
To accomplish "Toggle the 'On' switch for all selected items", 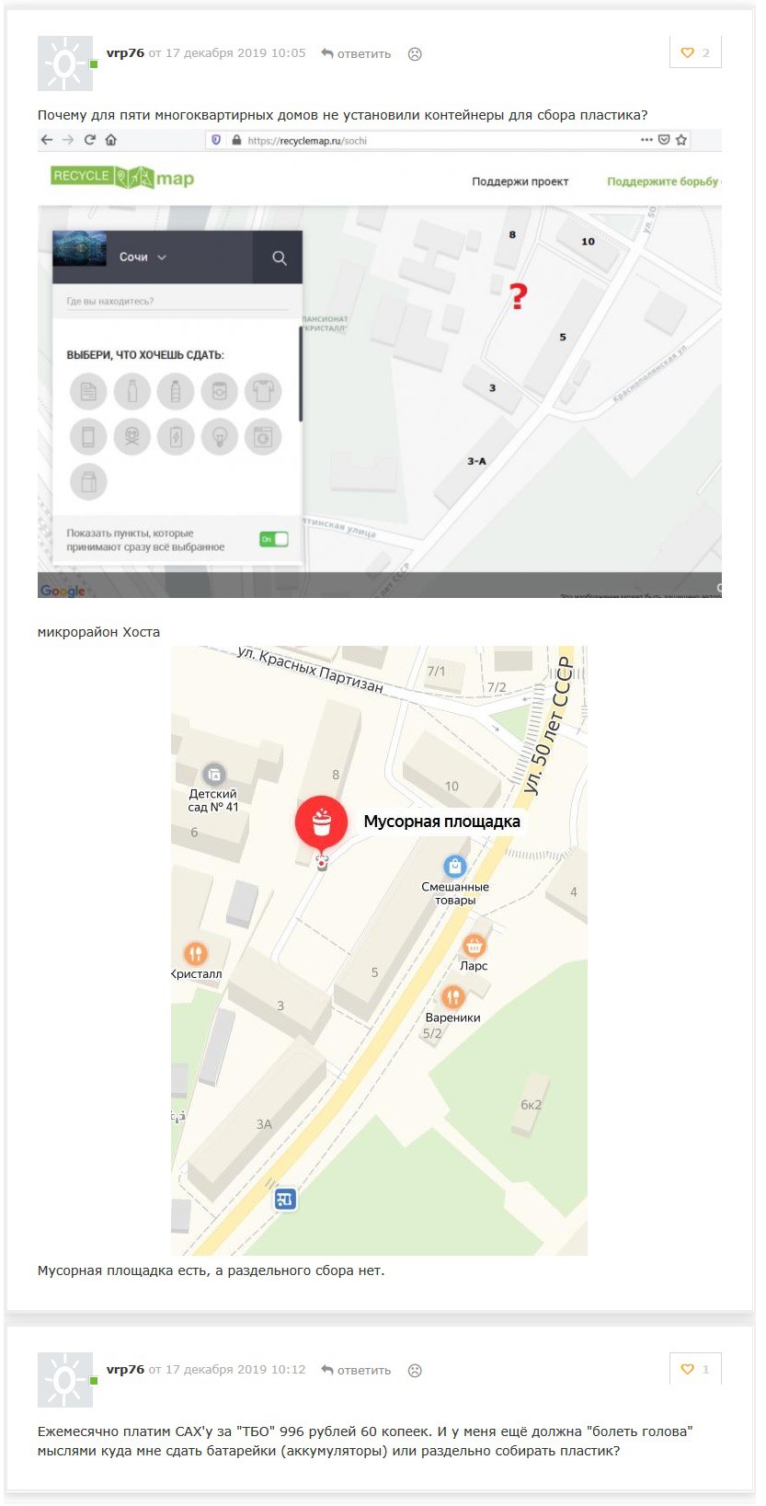I will tap(274, 539).
